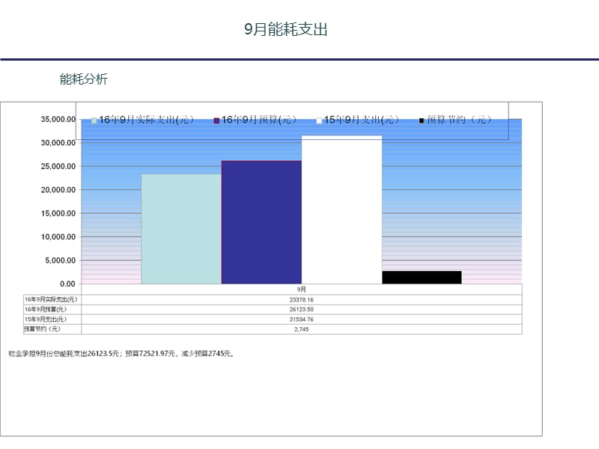Select legend label 16年9月实际支出(元)
The height and width of the screenshot is (449, 599).
coord(147,120)
